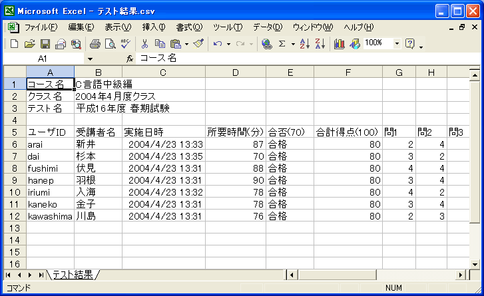The width and height of the screenshot is (484, 296).
Task: Open the 表示(V) menu
Action: tap(118, 27)
